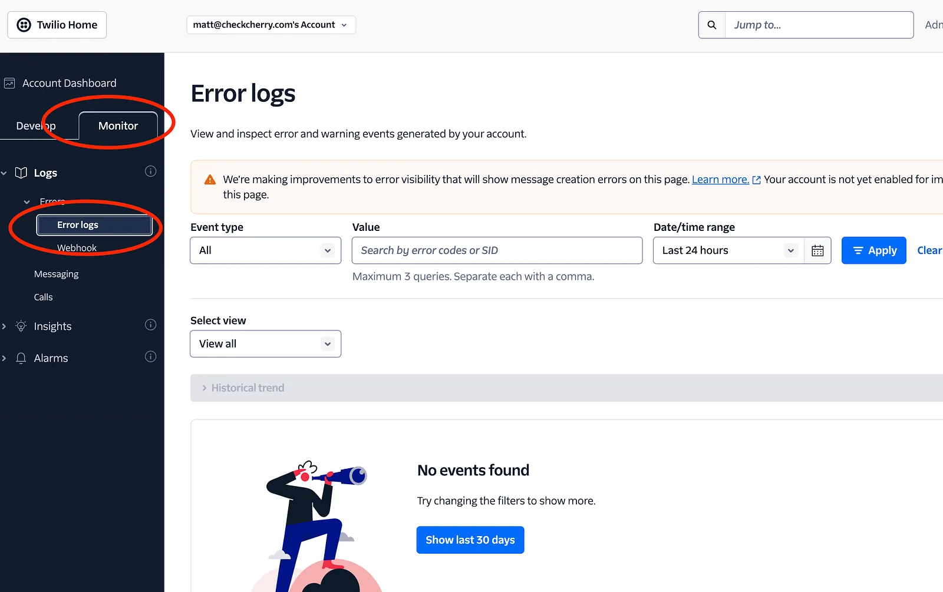Switch to the Monitor tab

pos(118,125)
